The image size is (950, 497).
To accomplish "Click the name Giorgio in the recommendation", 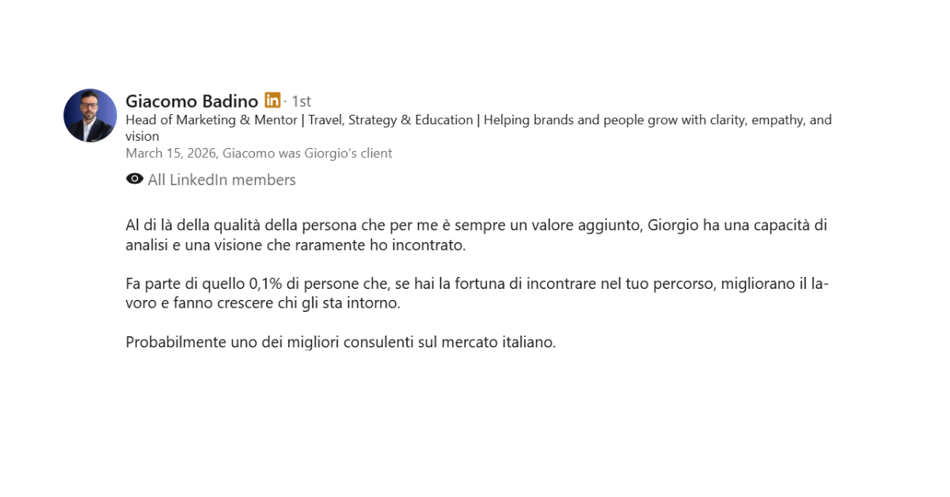I will tap(672, 226).
